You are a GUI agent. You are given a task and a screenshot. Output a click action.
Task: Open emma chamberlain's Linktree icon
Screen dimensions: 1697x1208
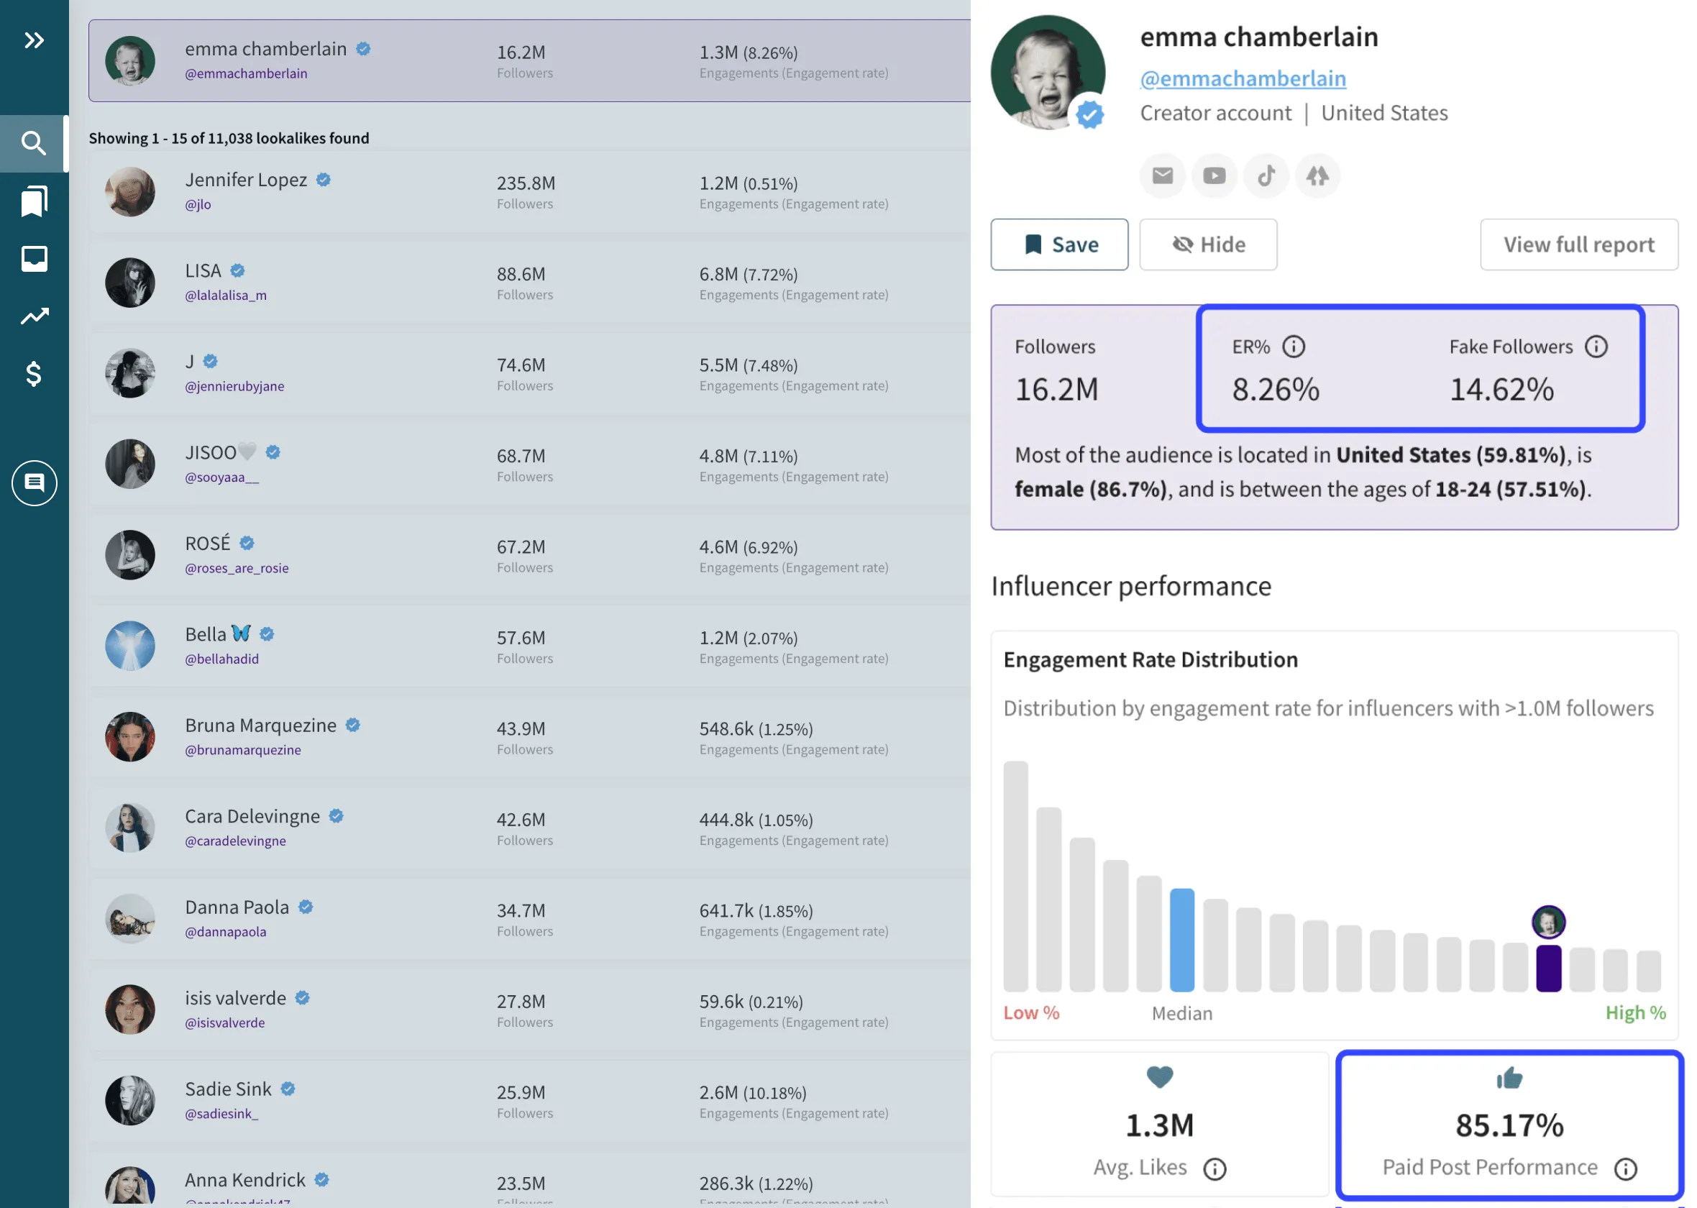[x=1317, y=175]
